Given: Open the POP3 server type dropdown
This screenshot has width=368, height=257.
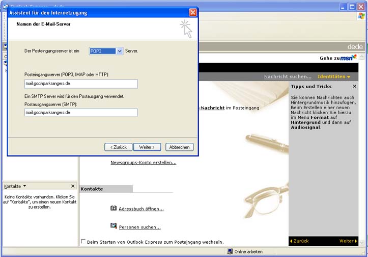Looking at the screenshot, I should click(120, 51).
